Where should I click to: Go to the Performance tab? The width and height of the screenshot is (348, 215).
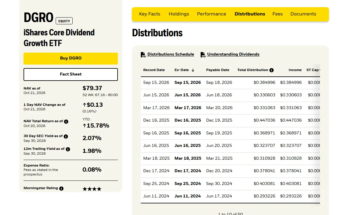211,14
